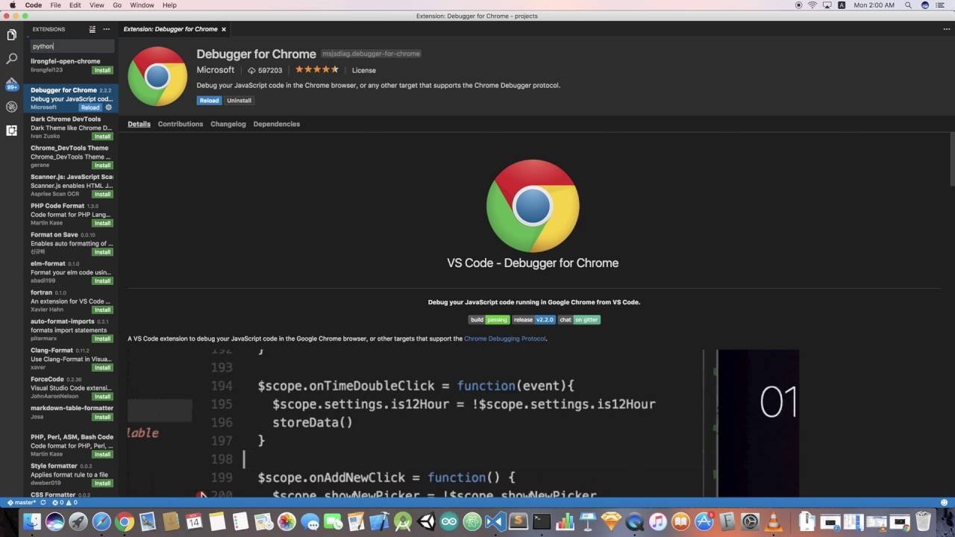The height and width of the screenshot is (537, 955).
Task: Click the Uninstall button
Action: click(x=239, y=101)
